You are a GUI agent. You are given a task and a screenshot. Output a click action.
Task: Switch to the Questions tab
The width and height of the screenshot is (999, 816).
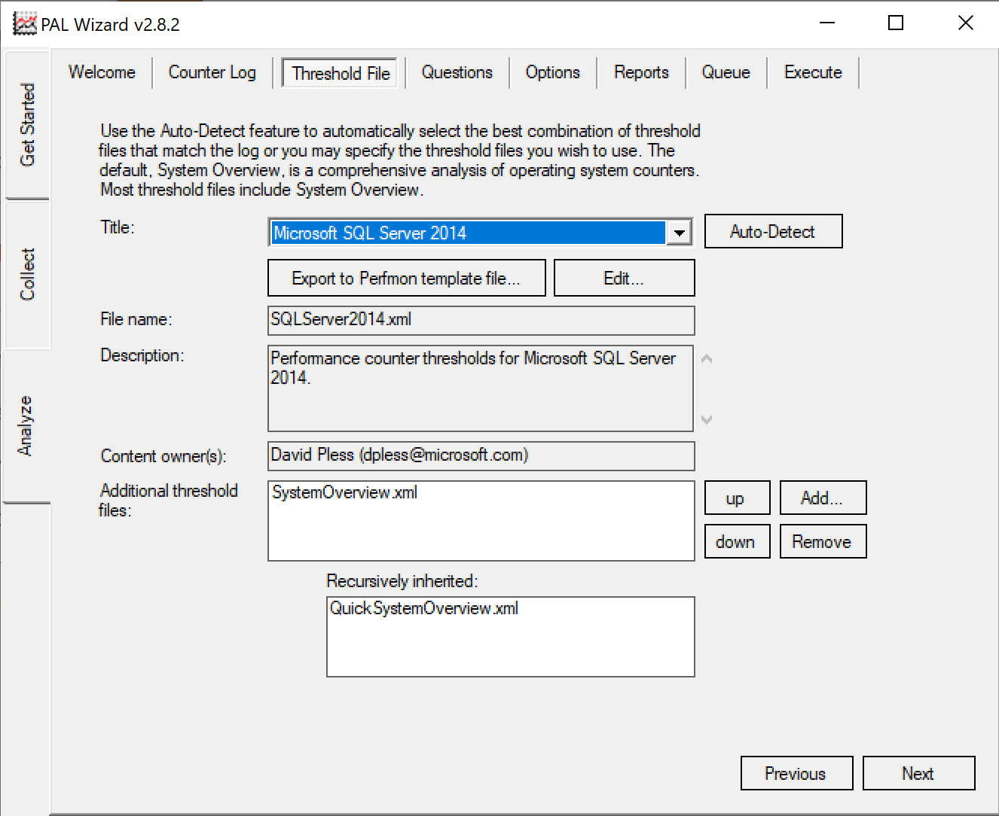click(457, 72)
